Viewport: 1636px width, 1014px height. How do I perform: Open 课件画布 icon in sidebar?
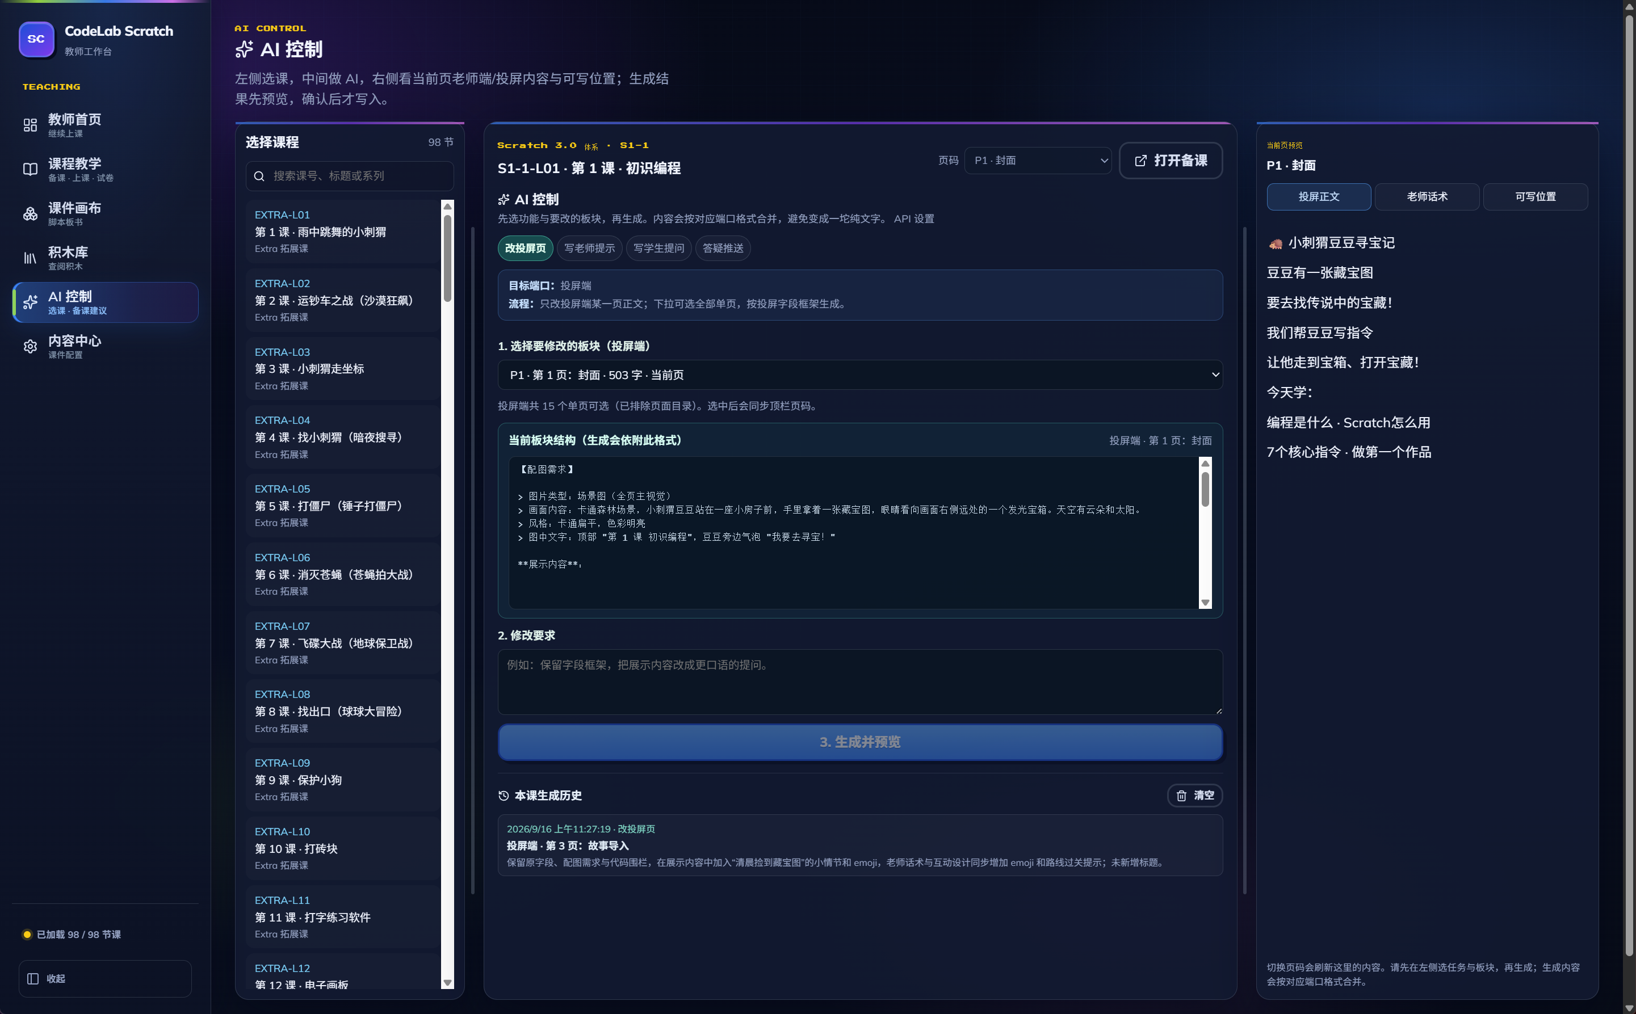[30, 214]
